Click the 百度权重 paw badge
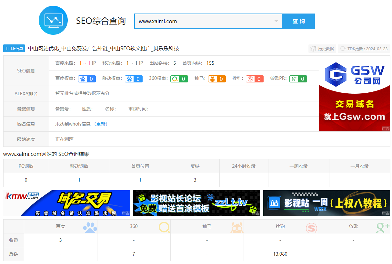The width and height of the screenshot is (392, 264). coord(87,79)
